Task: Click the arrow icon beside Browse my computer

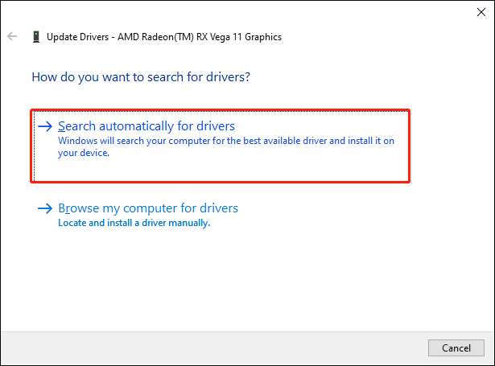Action: (45, 208)
